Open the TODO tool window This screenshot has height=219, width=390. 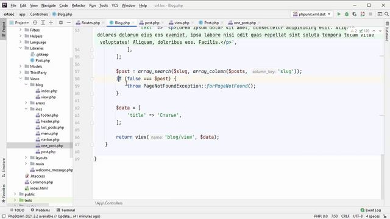tap(17, 210)
